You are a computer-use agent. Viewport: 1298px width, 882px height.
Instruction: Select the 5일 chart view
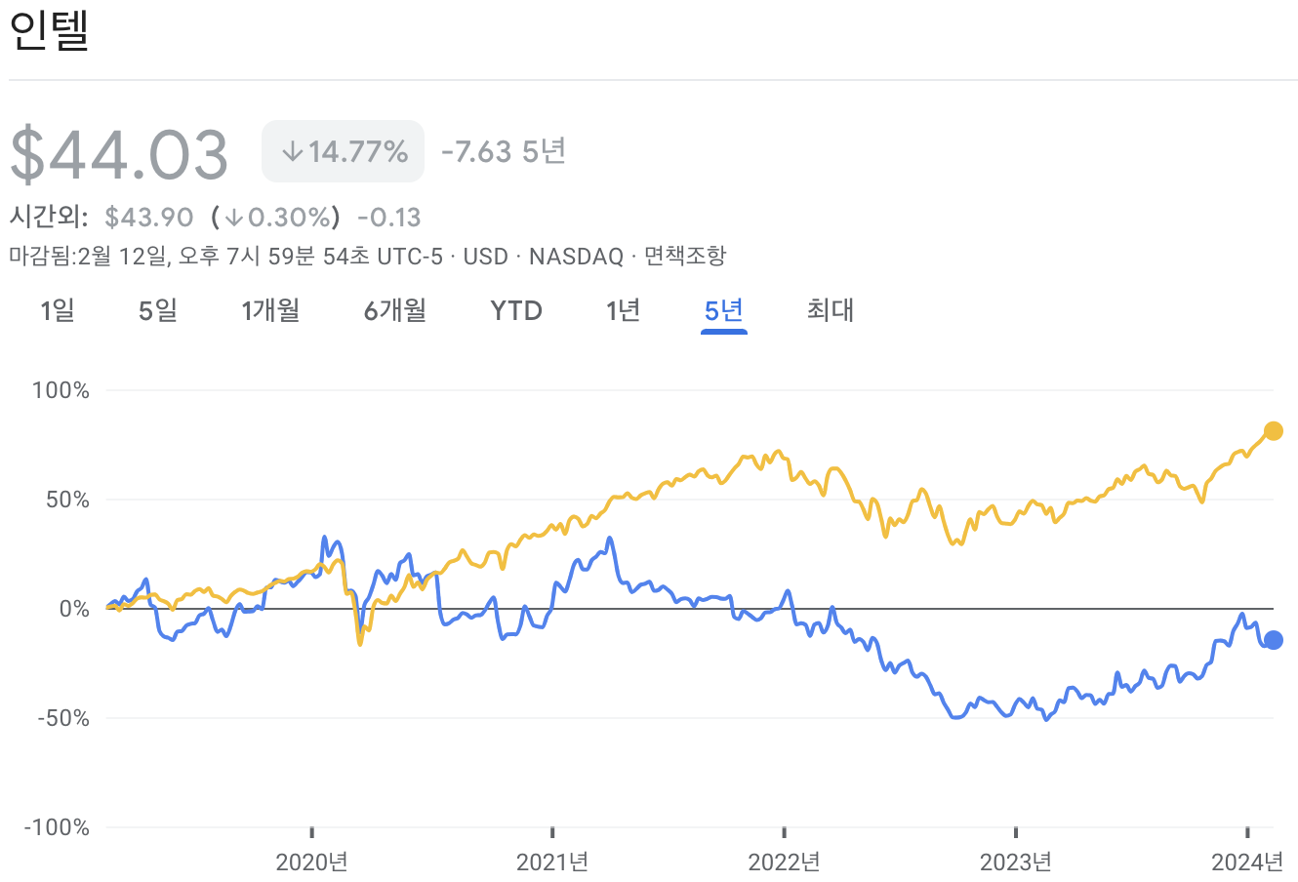point(156,310)
